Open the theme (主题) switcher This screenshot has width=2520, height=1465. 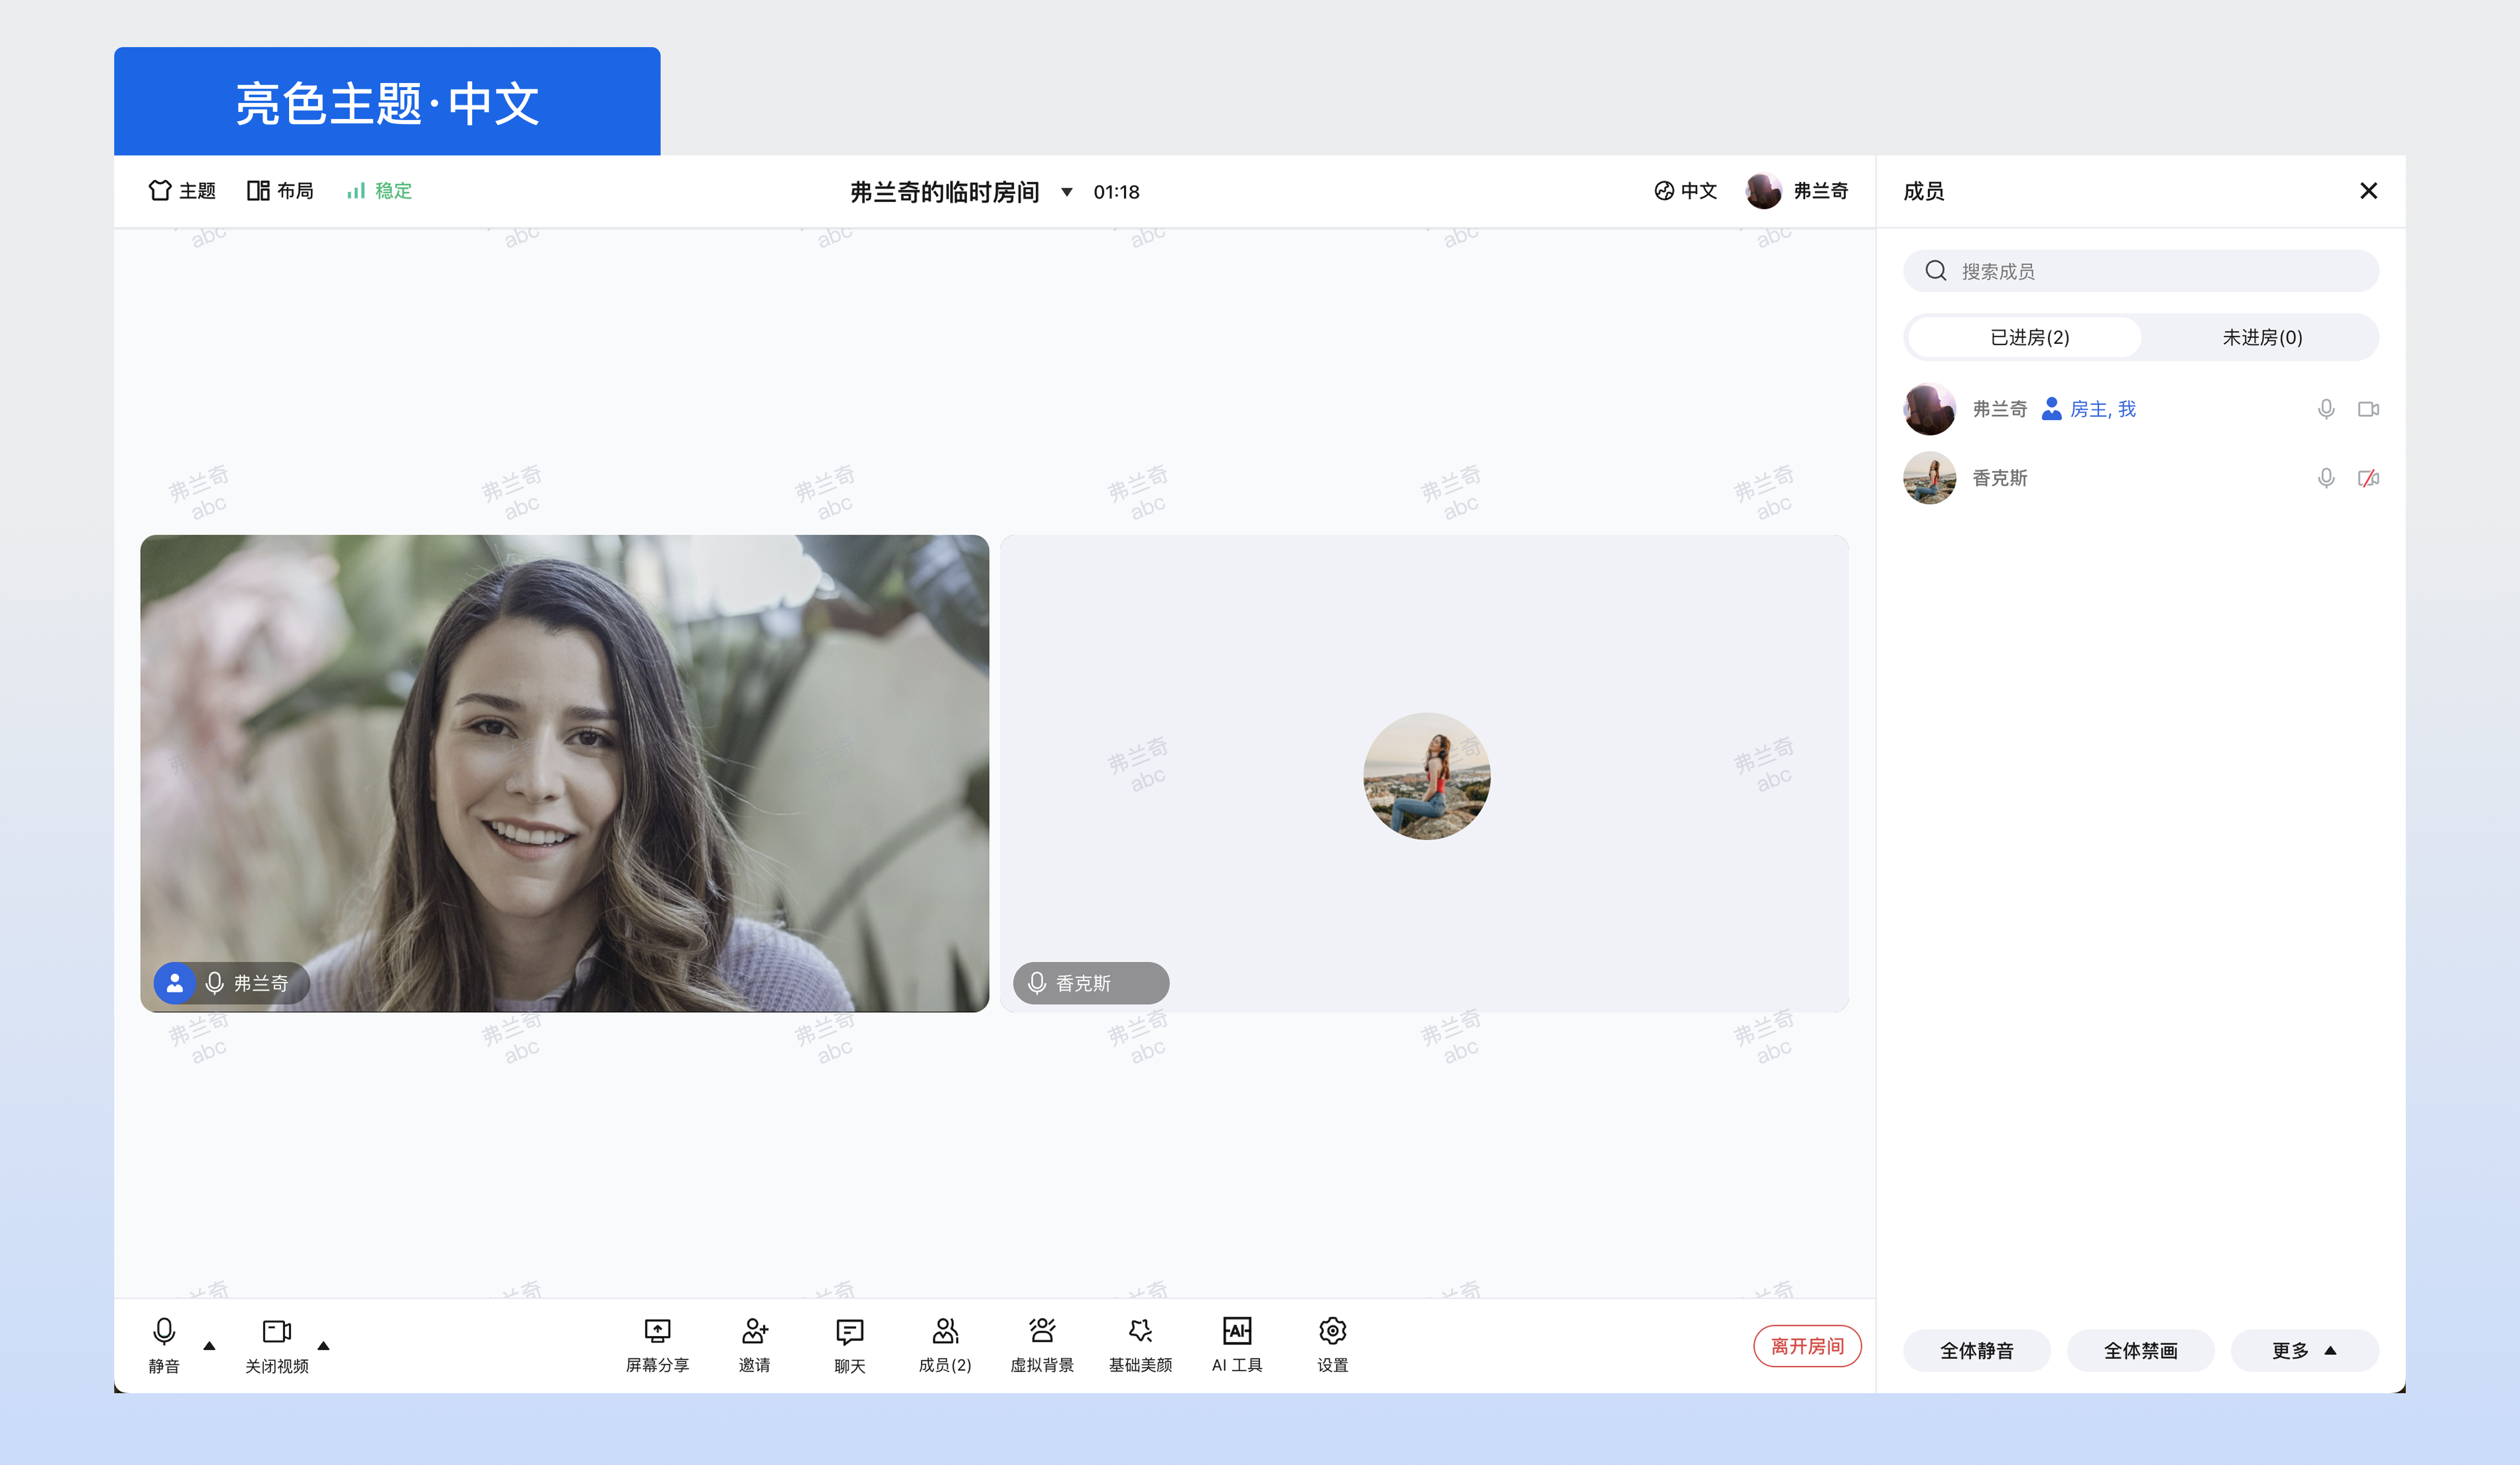click(x=182, y=190)
